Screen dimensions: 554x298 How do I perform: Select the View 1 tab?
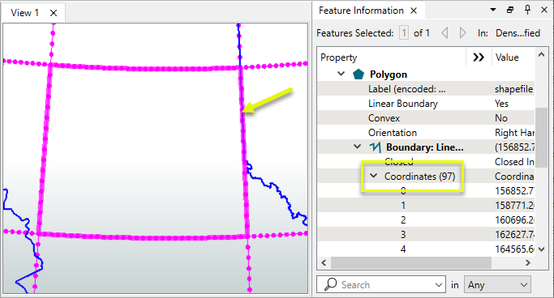coord(24,13)
